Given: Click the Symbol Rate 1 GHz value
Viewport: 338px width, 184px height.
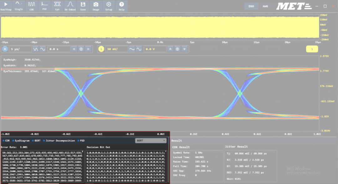Looking at the screenshot, I should tap(199, 153).
